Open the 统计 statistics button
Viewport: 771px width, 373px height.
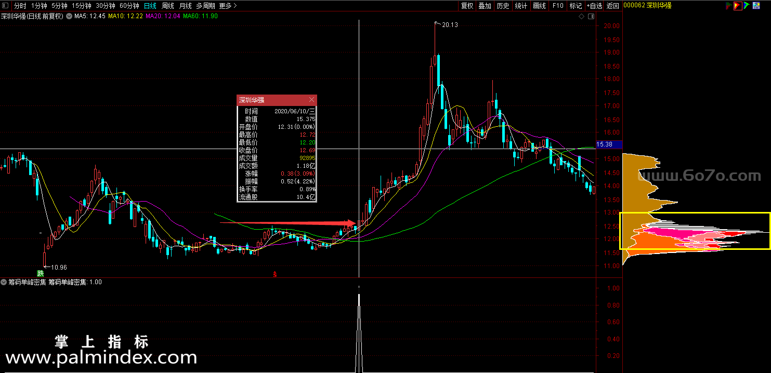(x=521, y=6)
